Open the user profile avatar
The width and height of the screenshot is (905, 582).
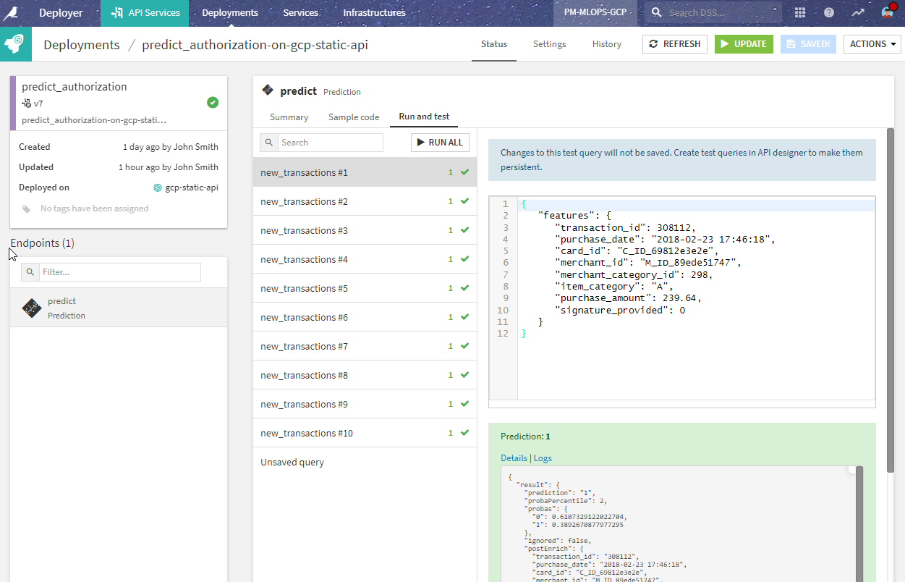888,12
